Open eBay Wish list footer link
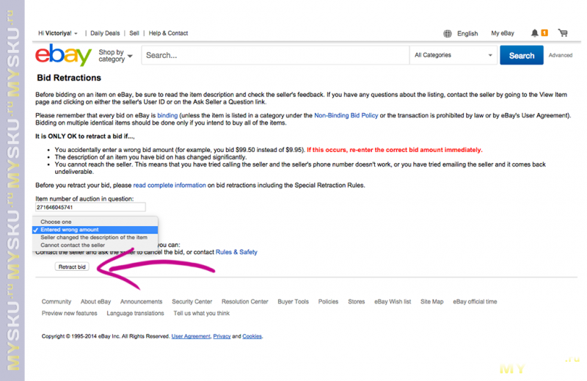The height and width of the screenshot is (381, 587). (393, 301)
